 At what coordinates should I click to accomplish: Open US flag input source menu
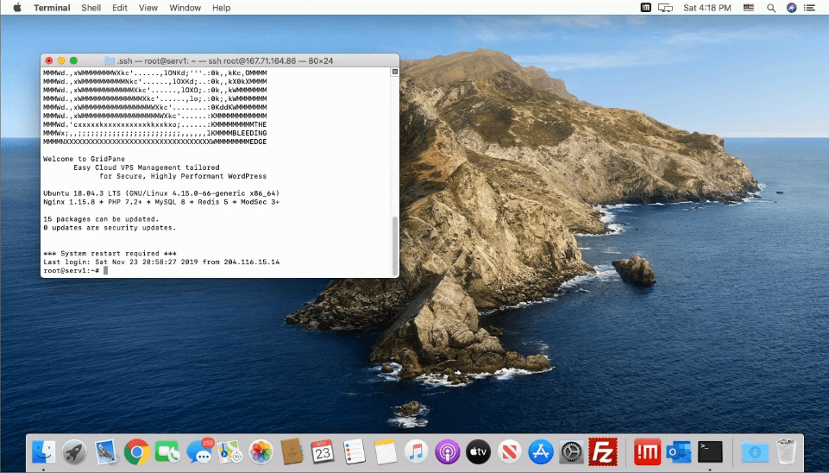point(749,8)
